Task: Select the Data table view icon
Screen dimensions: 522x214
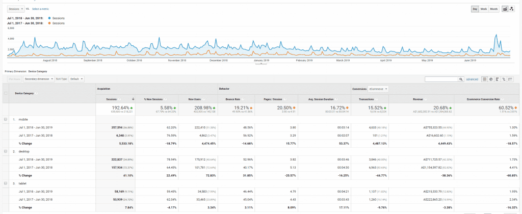Action: tap(485, 79)
